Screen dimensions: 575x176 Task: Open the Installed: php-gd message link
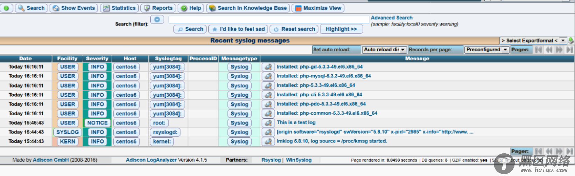(x=320, y=67)
